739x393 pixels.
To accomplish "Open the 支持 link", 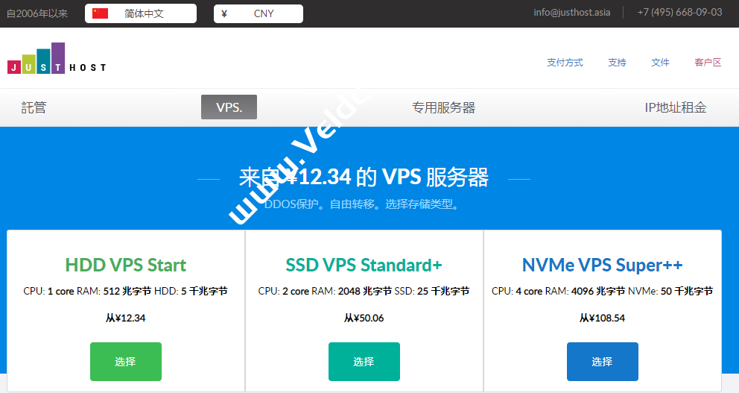I will (617, 63).
